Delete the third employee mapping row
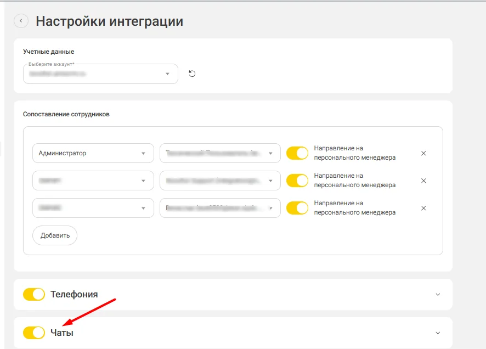Viewport: 486px width, 349px height. (423, 208)
